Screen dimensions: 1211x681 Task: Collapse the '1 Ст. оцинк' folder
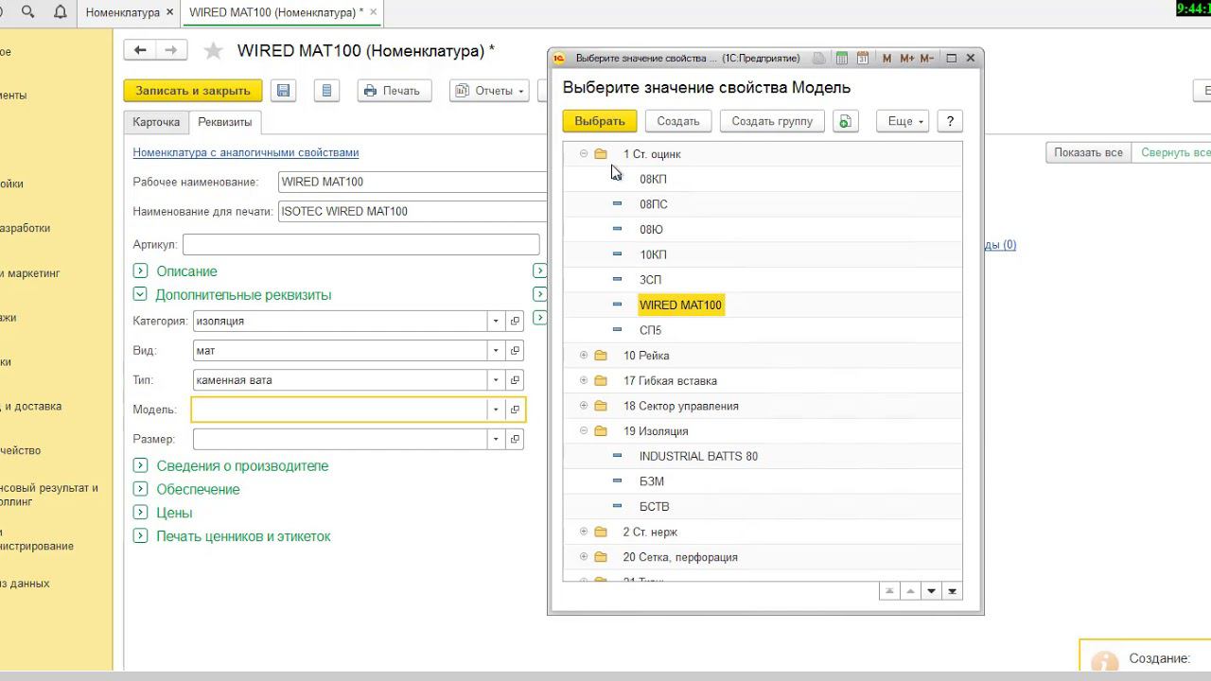point(584,153)
